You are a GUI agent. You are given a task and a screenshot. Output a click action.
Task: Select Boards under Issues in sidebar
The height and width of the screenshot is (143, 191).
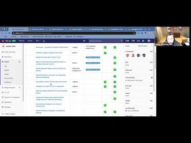tap(7, 70)
